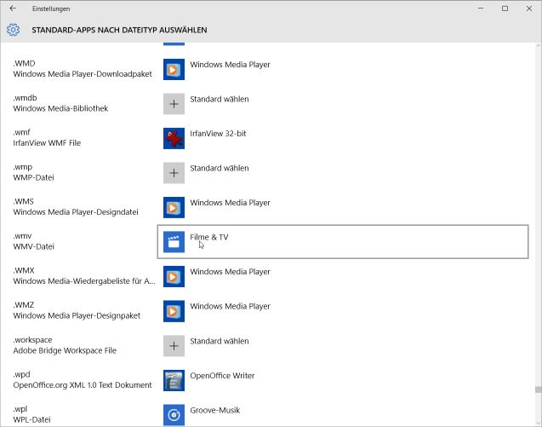Click the '.wpd' extension text

(22, 374)
